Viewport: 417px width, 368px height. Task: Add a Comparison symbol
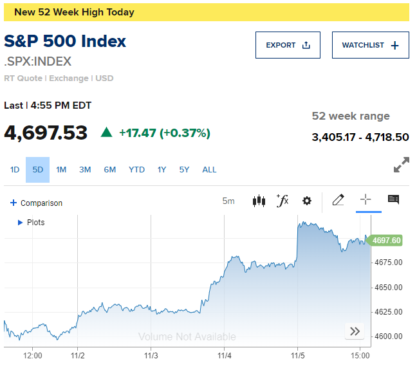coord(36,203)
